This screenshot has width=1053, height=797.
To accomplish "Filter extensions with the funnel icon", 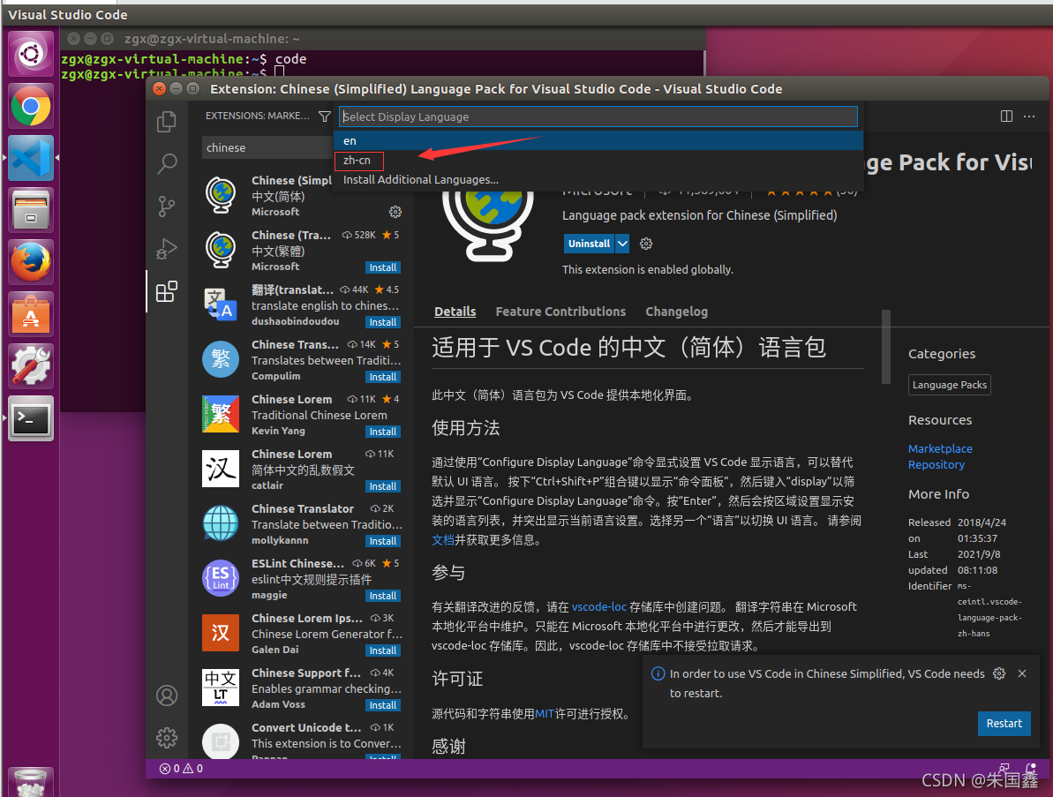I will click(324, 117).
